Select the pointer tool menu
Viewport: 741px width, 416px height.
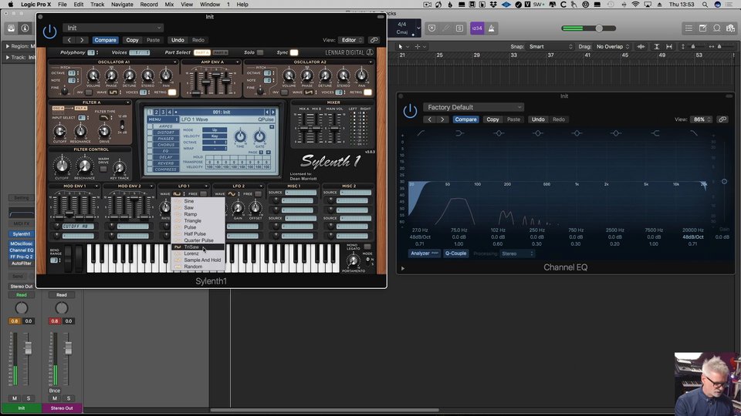point(401,47)
